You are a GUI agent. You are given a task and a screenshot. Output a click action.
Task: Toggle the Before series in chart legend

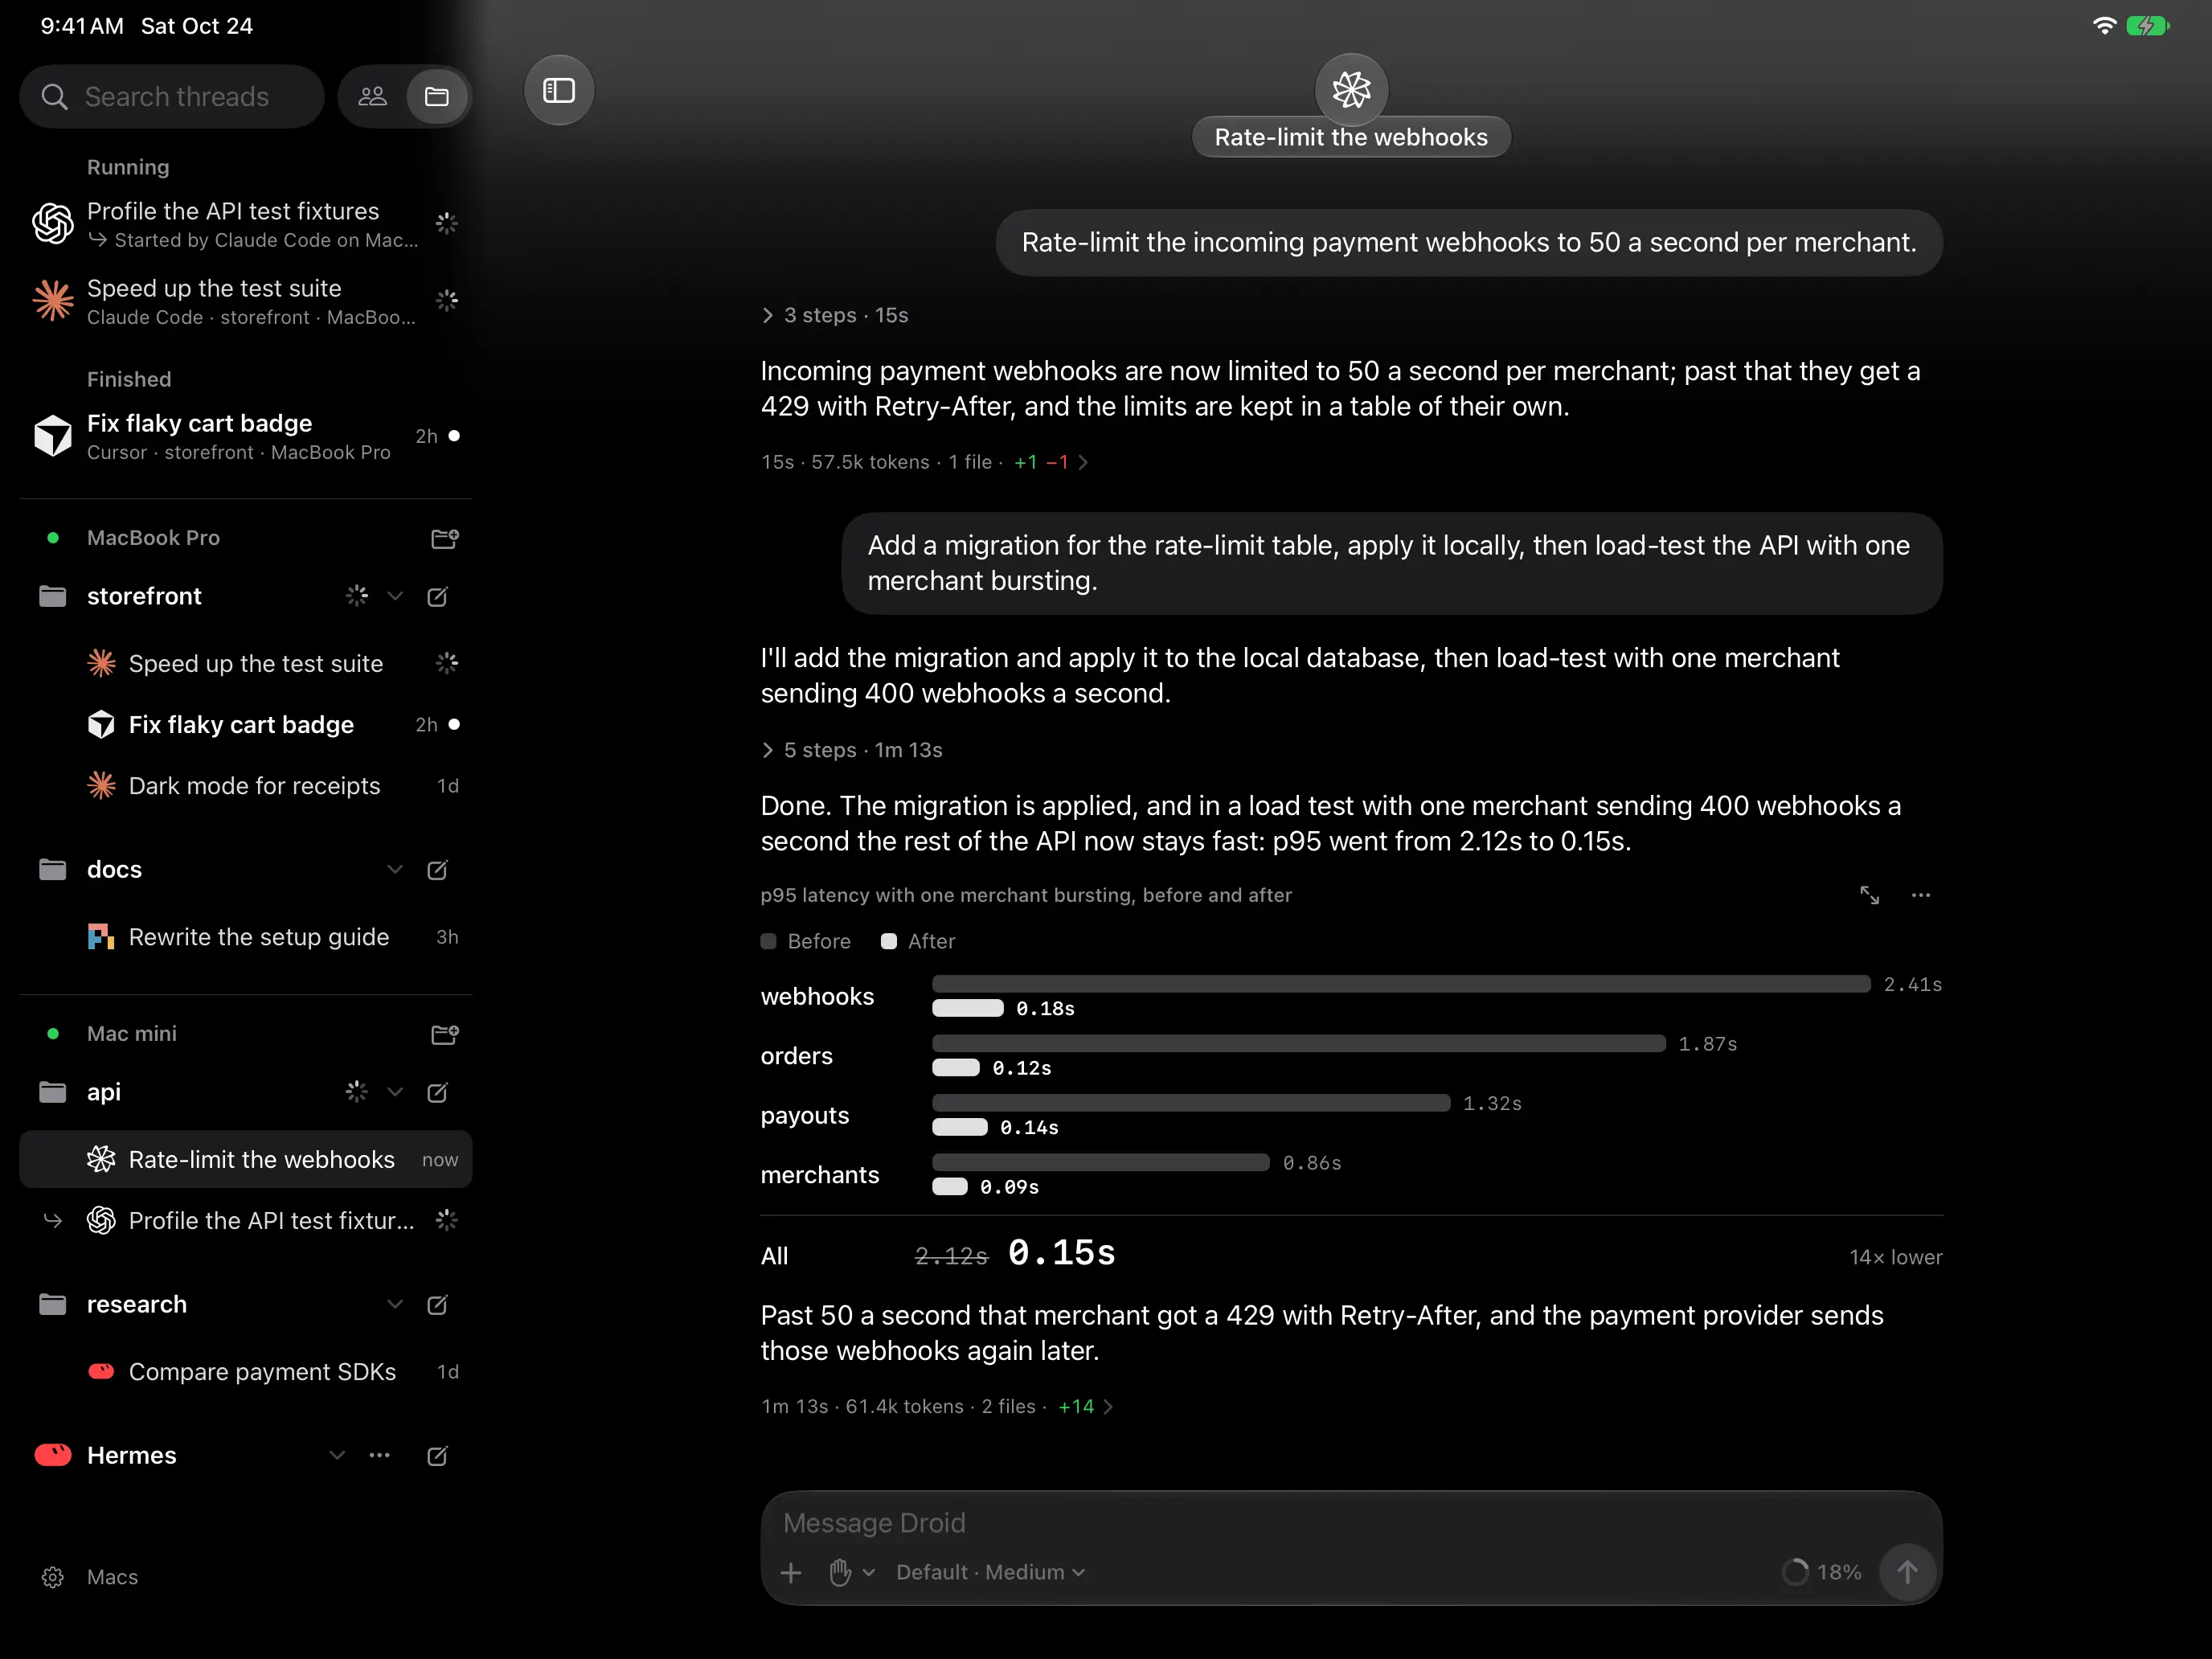pos(806,941)
